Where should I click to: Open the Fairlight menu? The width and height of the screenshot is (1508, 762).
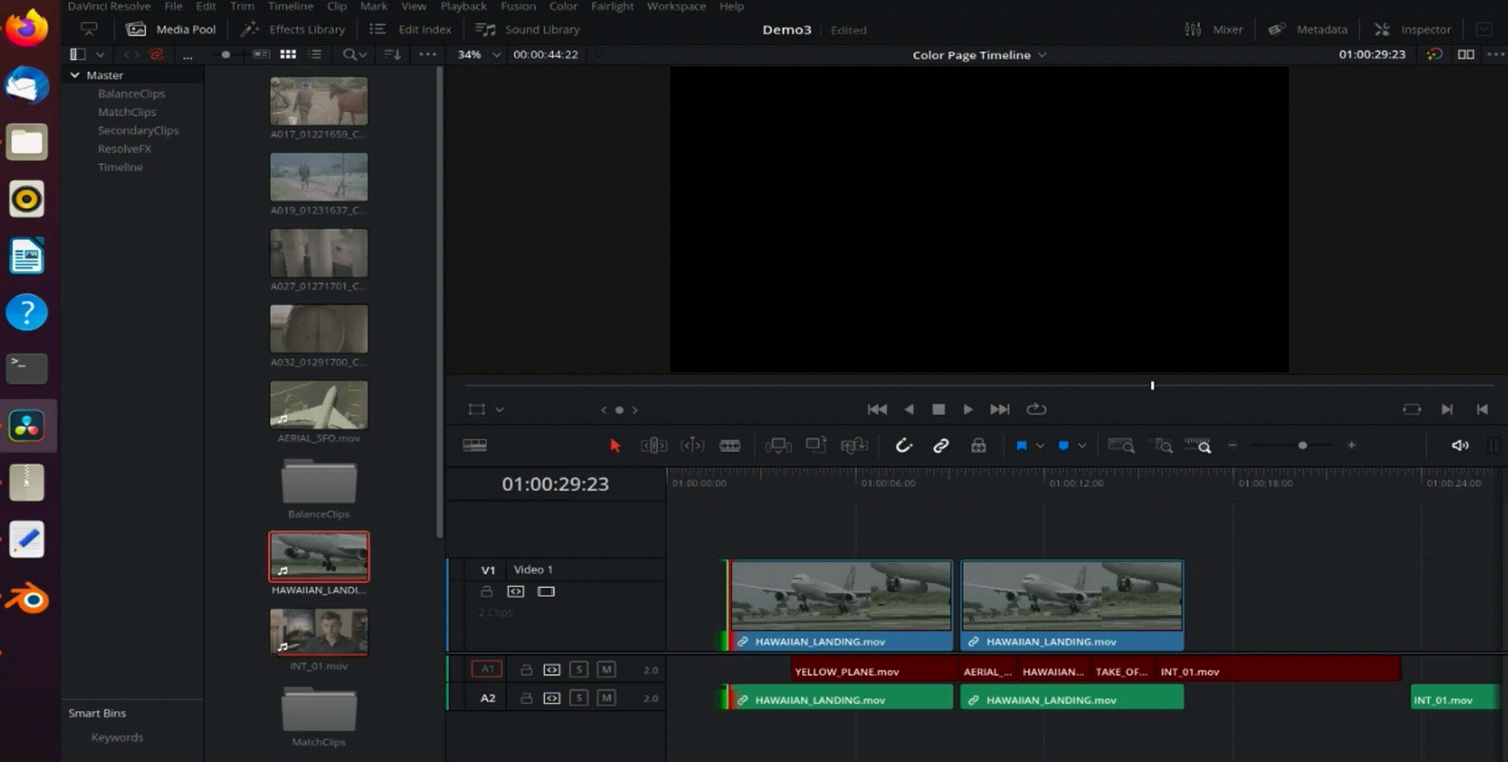[612, 6]
